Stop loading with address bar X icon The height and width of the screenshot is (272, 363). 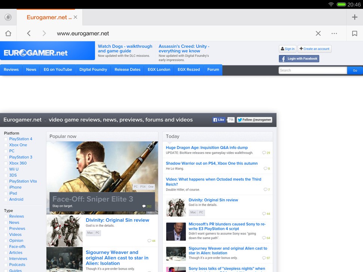318,33
